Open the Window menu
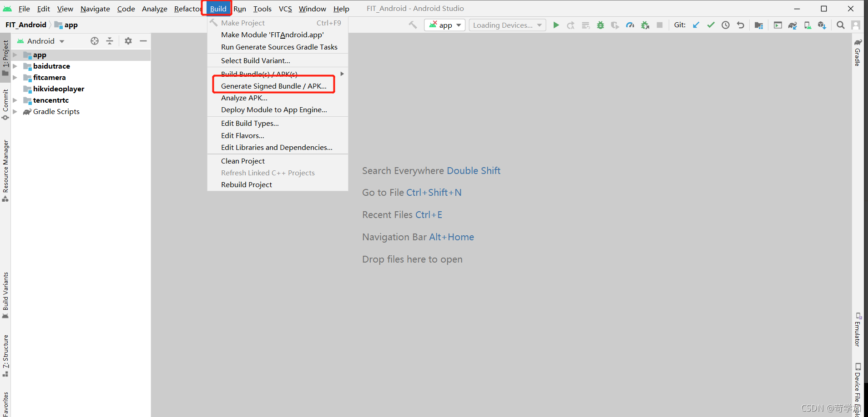The width and height of the screenshot is (868, 417). (x=312, y=9)
